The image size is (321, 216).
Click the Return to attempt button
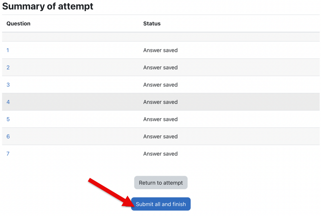click(161, 183)
